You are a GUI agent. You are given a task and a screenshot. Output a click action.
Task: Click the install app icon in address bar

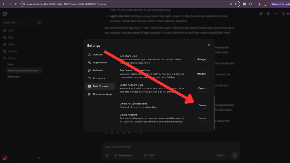(x=230, y=4)
